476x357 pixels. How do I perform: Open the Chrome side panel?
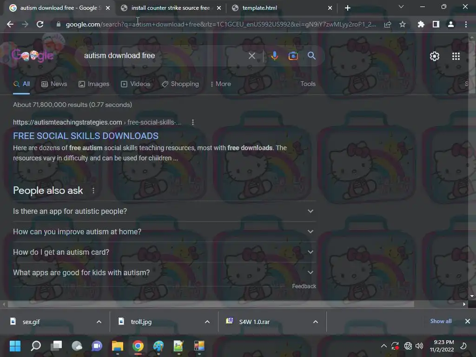coord(436,24)
